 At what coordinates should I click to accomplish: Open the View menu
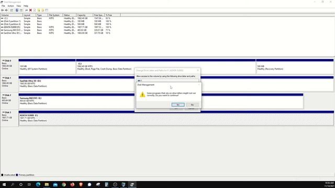(x=19, y=6)
